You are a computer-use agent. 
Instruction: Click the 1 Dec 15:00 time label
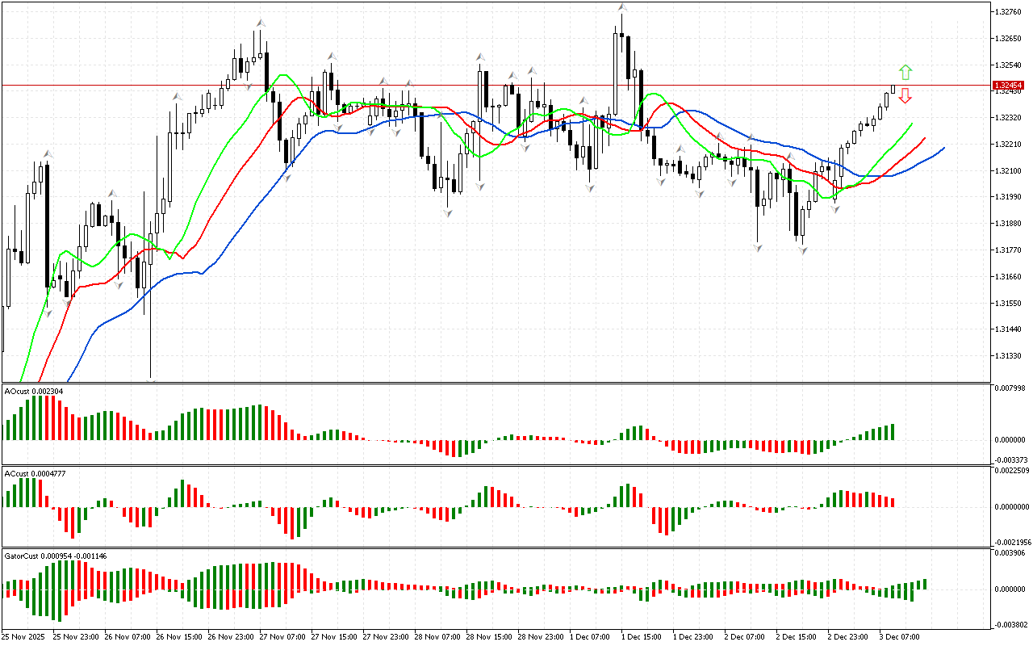pos(644,637)
